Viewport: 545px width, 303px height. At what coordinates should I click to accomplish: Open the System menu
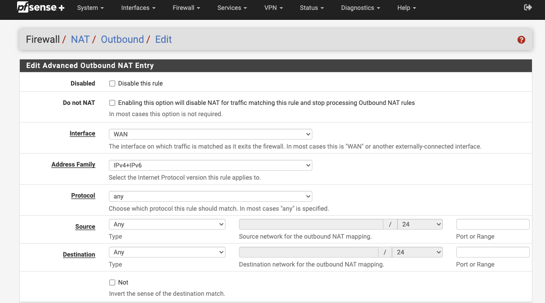click(x=90, y=8)
